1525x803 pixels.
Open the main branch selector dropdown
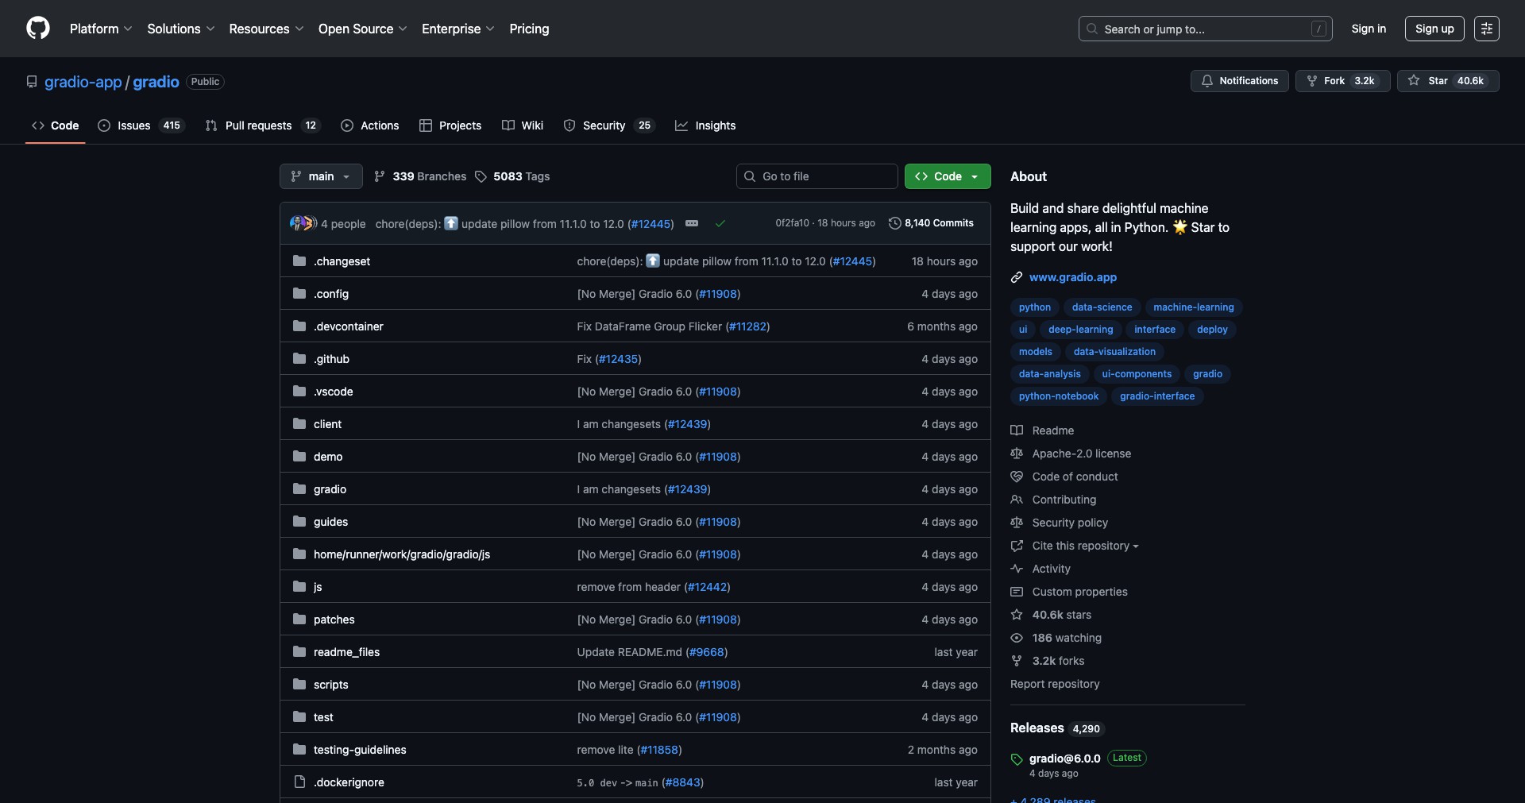tap(321, 176)
